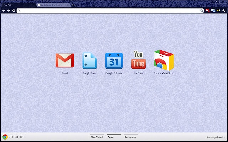228x142 pixels.
Task: Go forward with the forward arrow
Action: [9, 11]
